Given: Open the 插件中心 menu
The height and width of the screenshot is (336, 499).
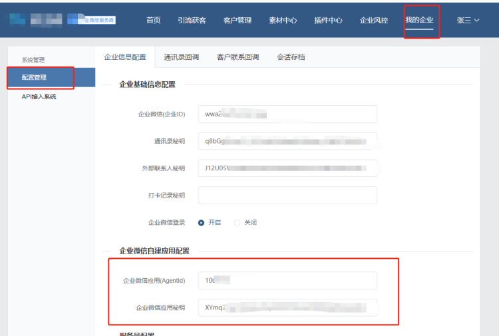Looking at the screenshot, I should [x=328, y=20].
